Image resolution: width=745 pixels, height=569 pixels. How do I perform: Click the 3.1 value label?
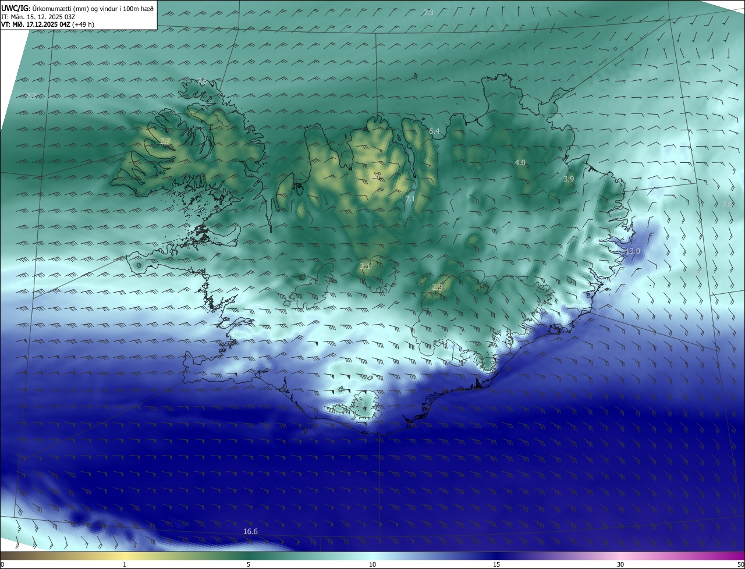pos(365,266)
